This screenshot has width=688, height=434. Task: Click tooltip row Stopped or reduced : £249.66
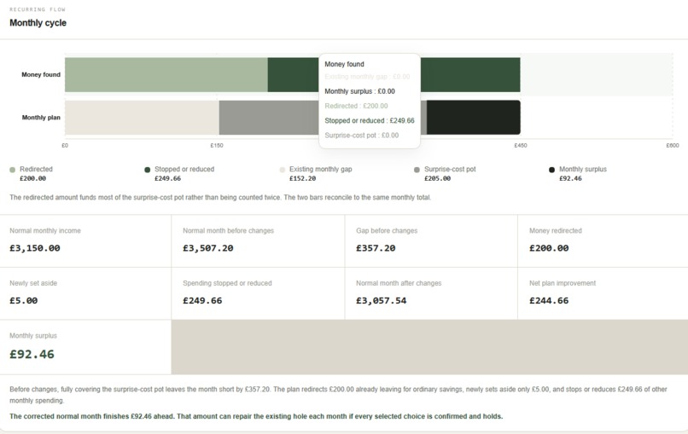coord(370,120)
